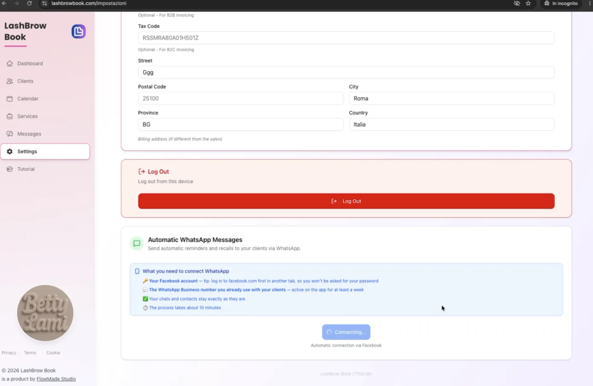This screenshot has height=386, width=593.
Task: Click 'Your Facebook account' text
Action: [x=173, y=281]
